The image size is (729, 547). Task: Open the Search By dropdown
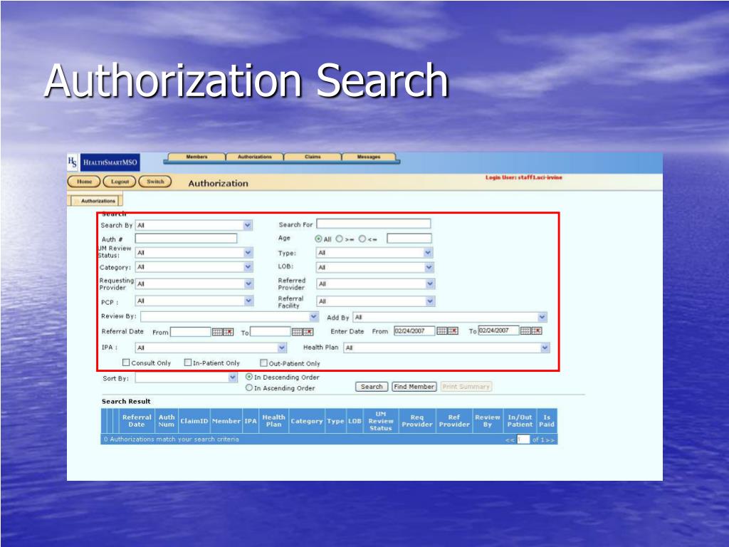point(194,225)
